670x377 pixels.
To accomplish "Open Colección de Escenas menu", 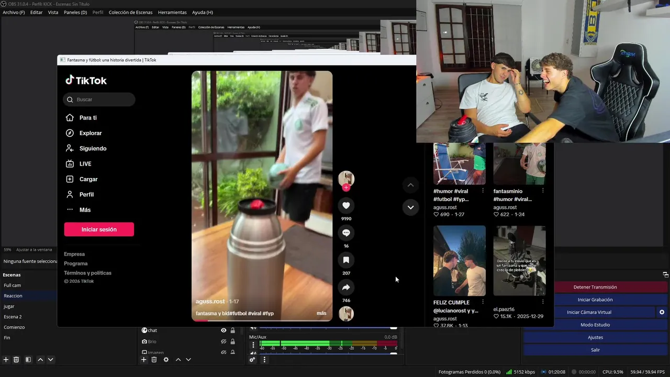I will click(x=130, y=12).
